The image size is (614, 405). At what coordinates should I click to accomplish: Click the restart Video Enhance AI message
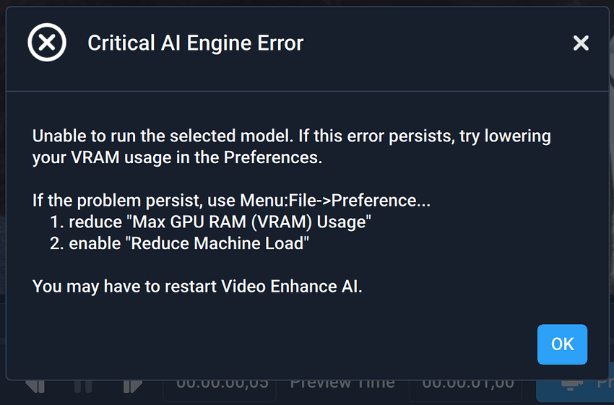pyautogui.click(x=197, y=286)
